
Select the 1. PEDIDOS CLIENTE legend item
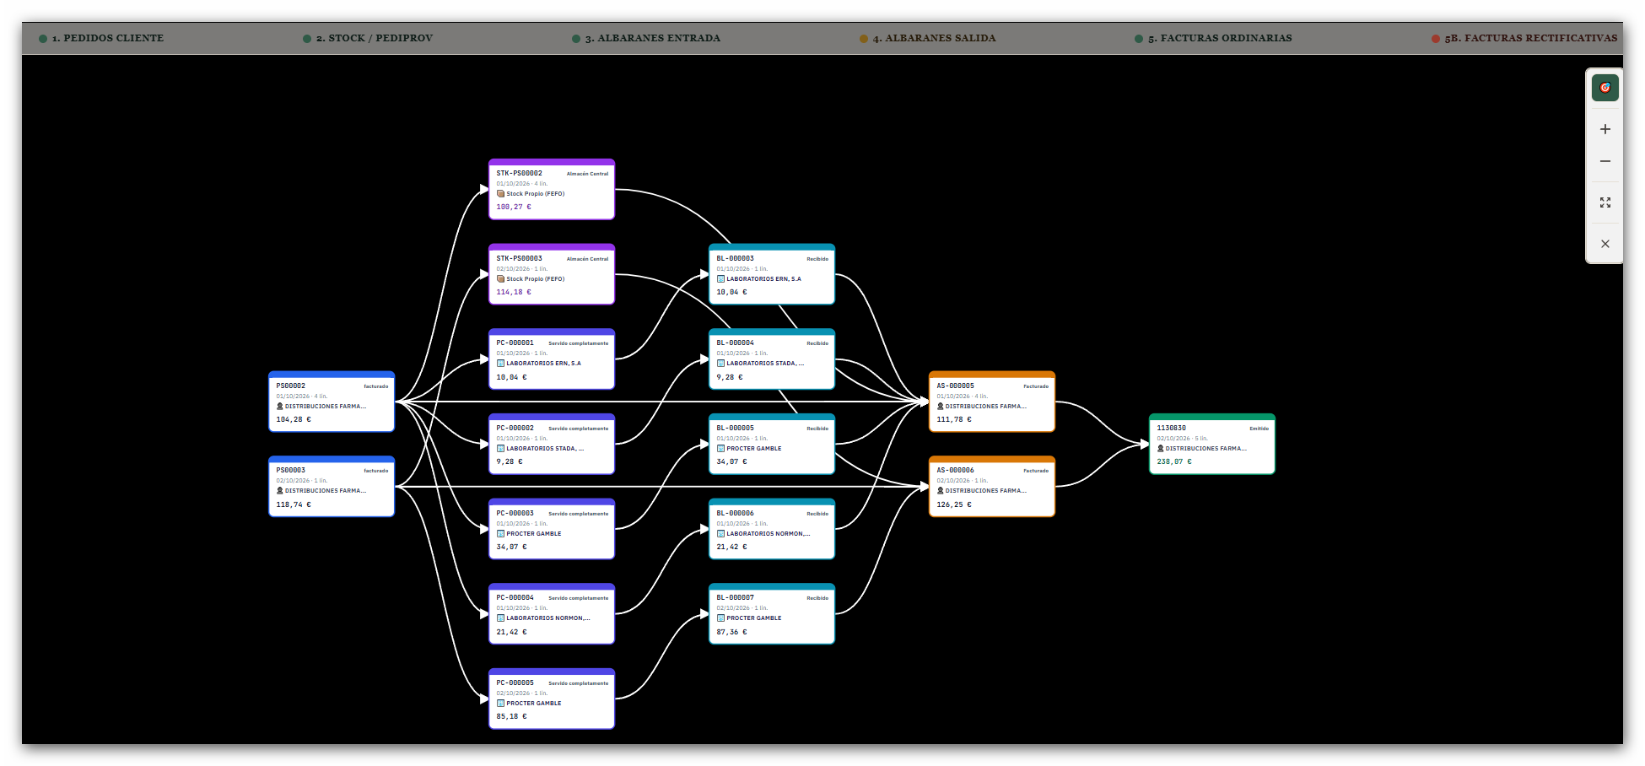[101, 38]
